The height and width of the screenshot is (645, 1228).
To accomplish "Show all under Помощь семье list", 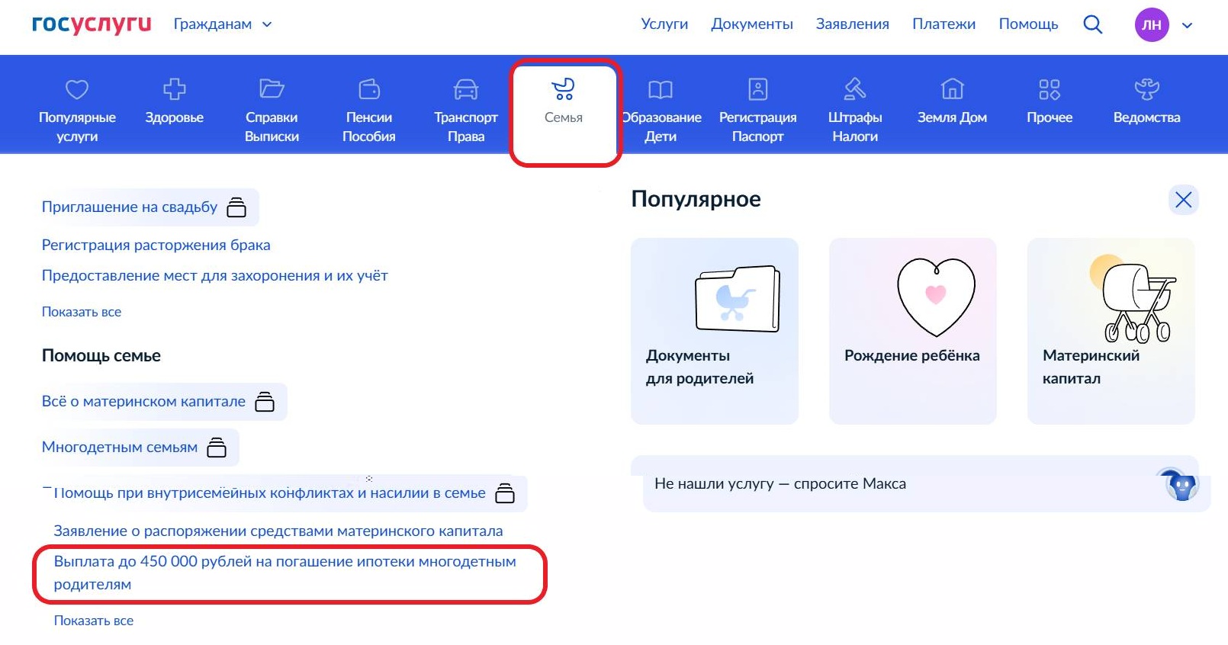I will pos(94,621).
